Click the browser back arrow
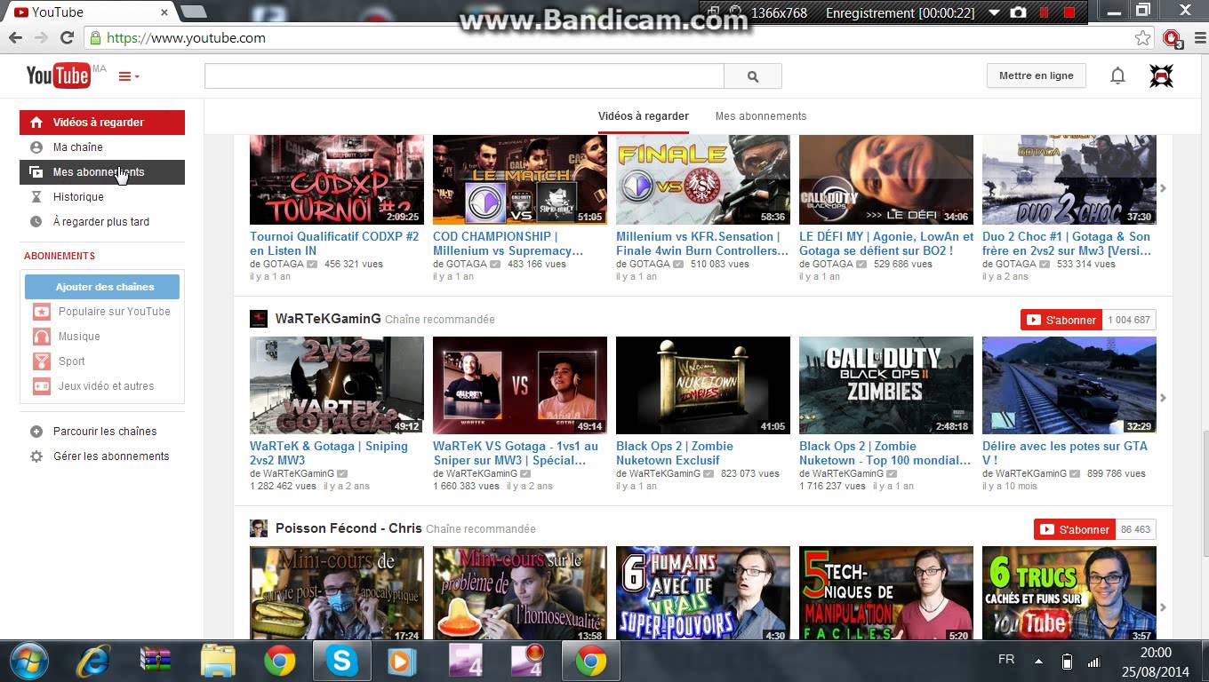Image resolution: width=1209 pixels, height=682 pixels. point(15,38)
